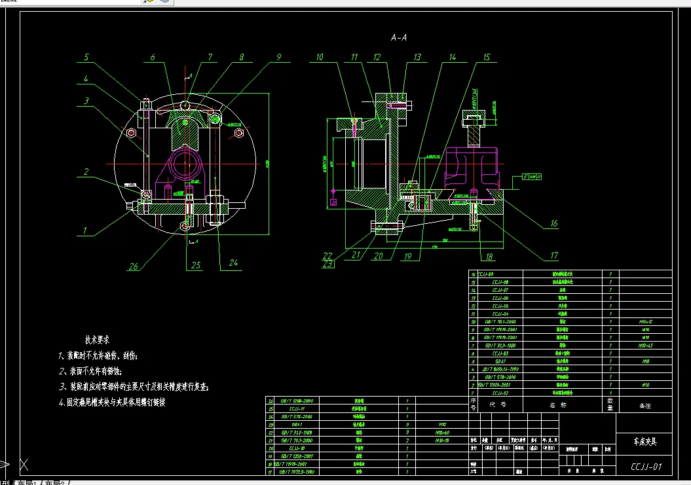Select drawing number CCJJ-01
691x485 pixels.
[646, 467]
